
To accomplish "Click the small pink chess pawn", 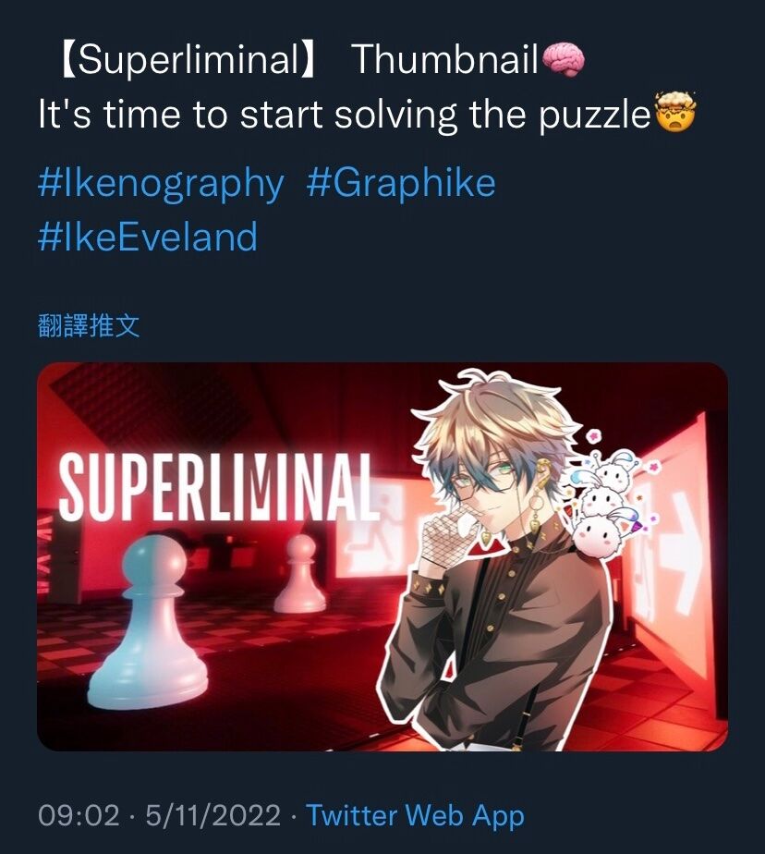I will [x=300, y=574].
